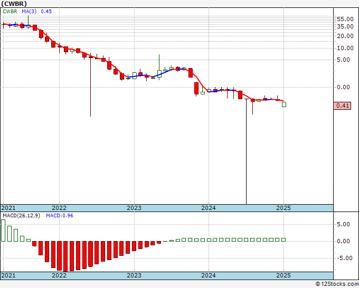Click the latest green candlestick near 0.41
359x288 pixels.
[284, 104]
